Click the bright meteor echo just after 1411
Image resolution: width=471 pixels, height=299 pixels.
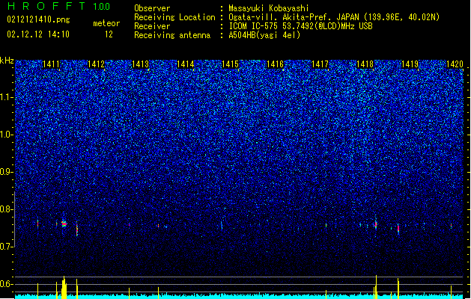point(64,224)
